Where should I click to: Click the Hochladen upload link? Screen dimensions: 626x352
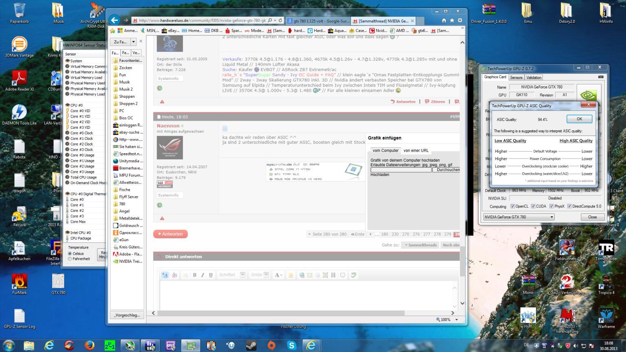click(380, 174)
